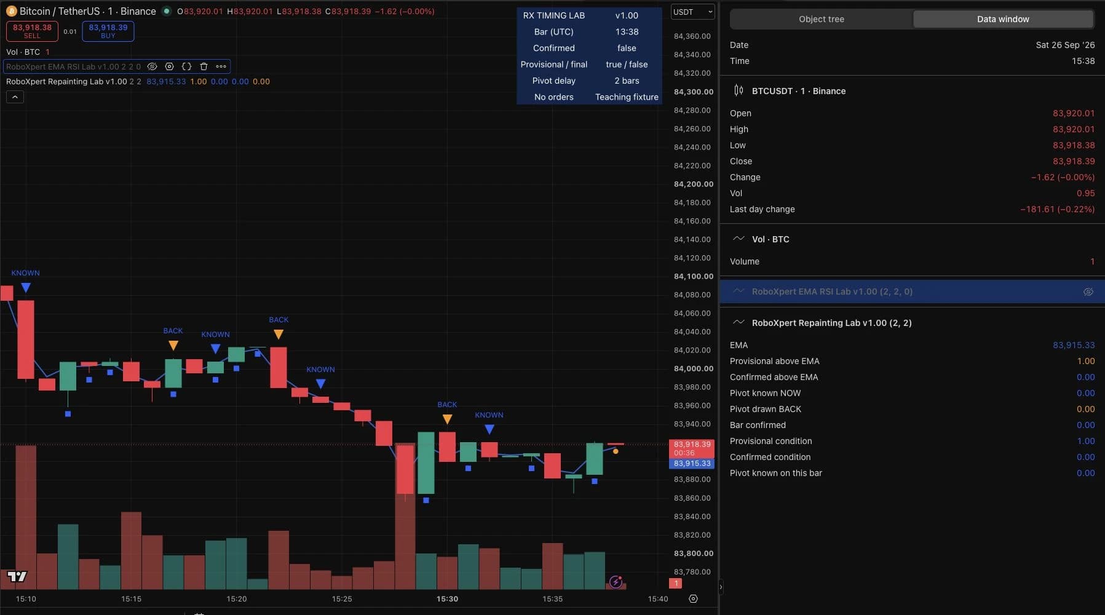1105x615 pixels.
Task: Click the Bitcoin symbol logo icon
Action: click(11, 11)
